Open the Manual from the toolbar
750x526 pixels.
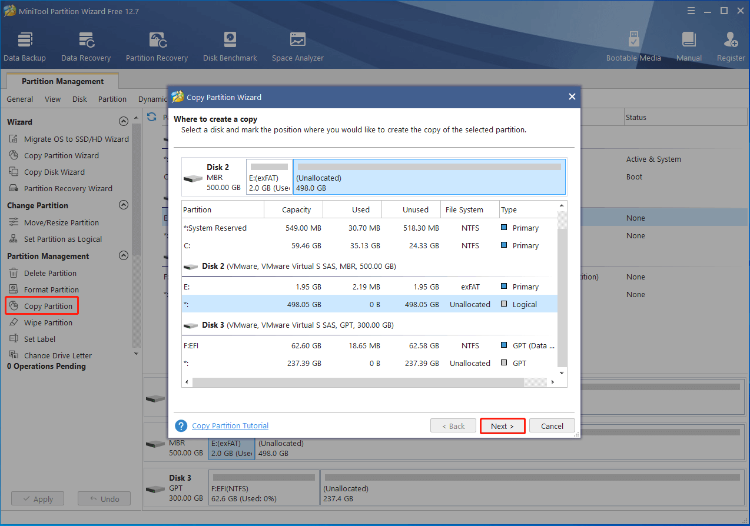click(689, 47)
